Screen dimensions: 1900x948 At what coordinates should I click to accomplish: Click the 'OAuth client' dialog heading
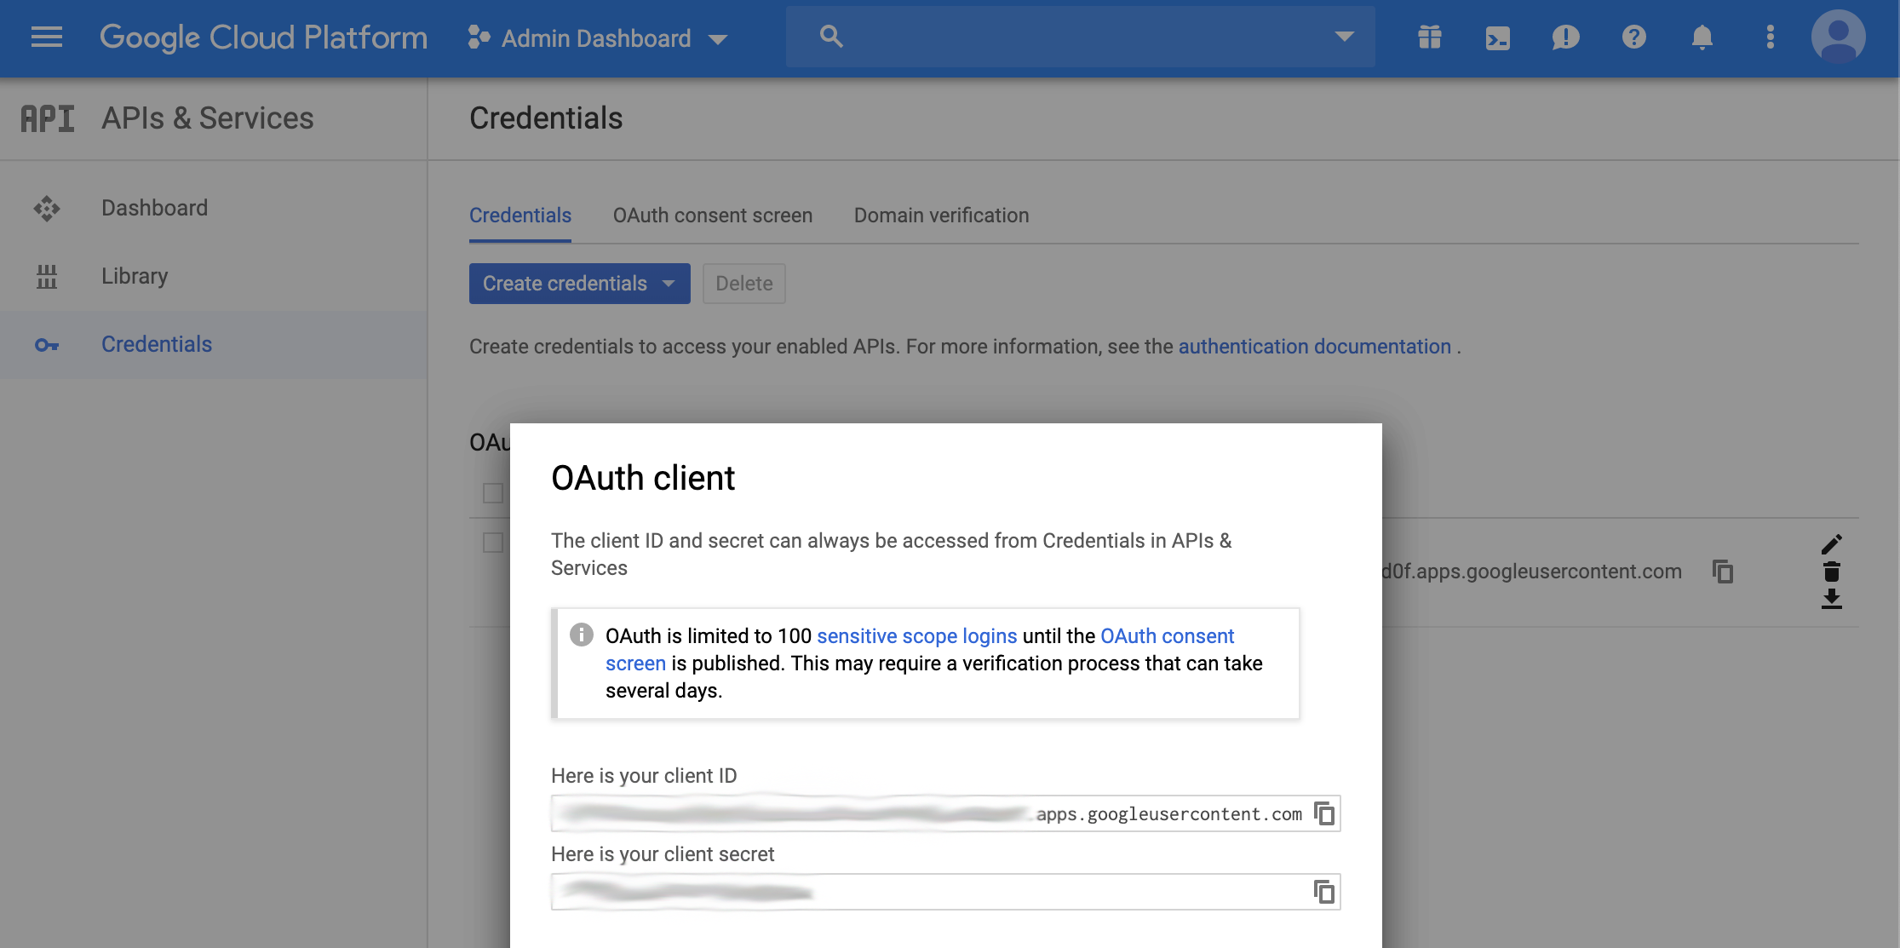pos(643,478)
